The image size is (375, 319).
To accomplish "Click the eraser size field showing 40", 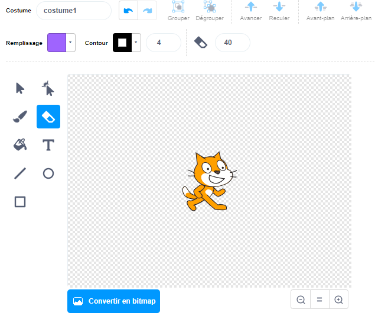I will click(233, 43).
